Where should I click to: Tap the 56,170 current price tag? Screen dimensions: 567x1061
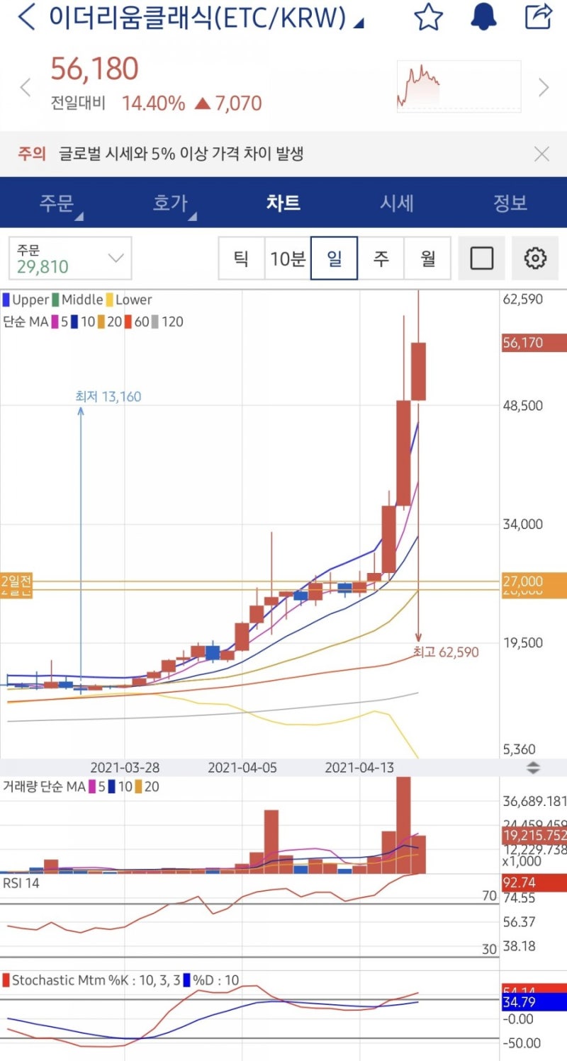click(534, 343)
